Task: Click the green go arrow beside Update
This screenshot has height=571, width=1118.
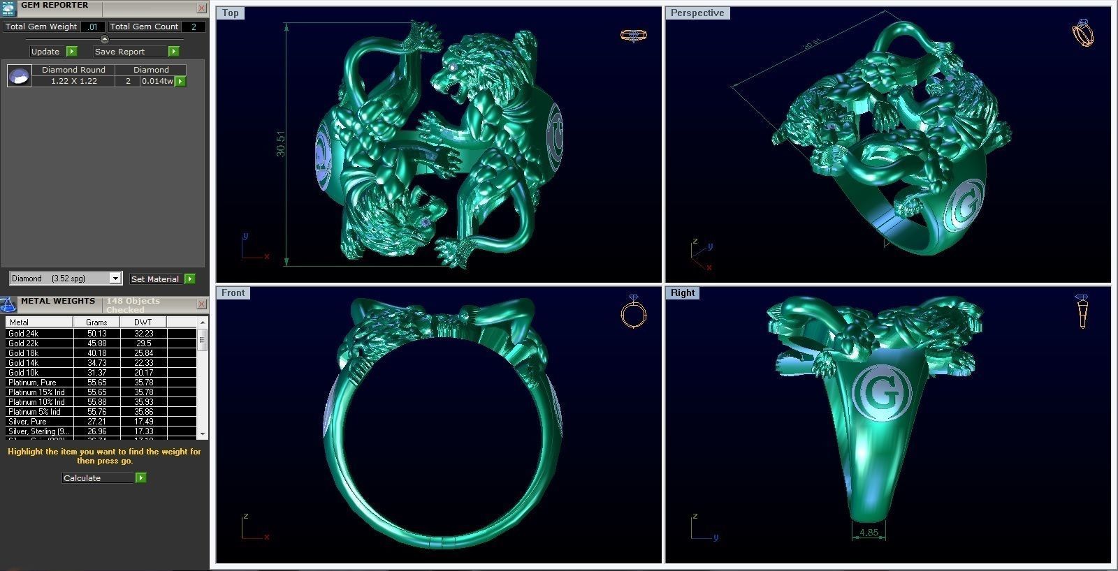Action: (71, 52)
